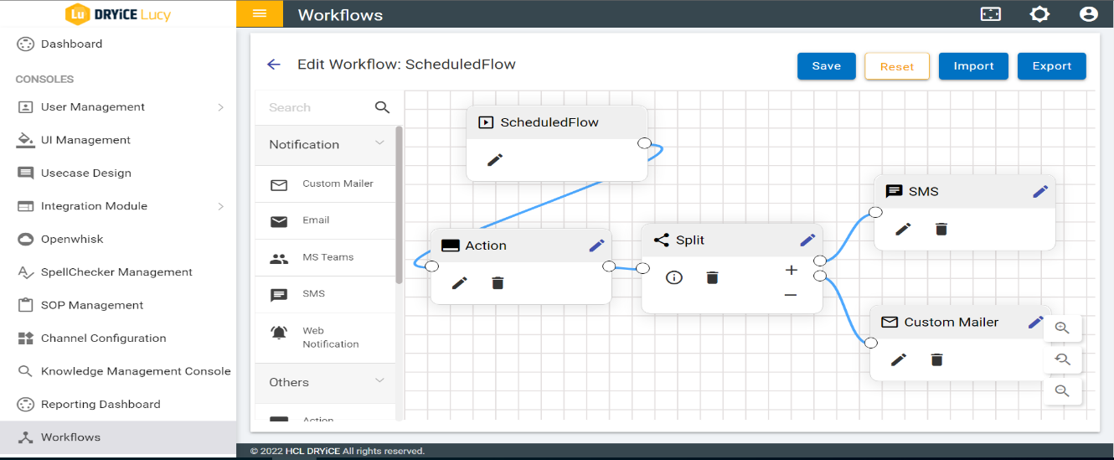
Task: Go back using the arrow beside Edit Workflow
Action: click(273, 65)
